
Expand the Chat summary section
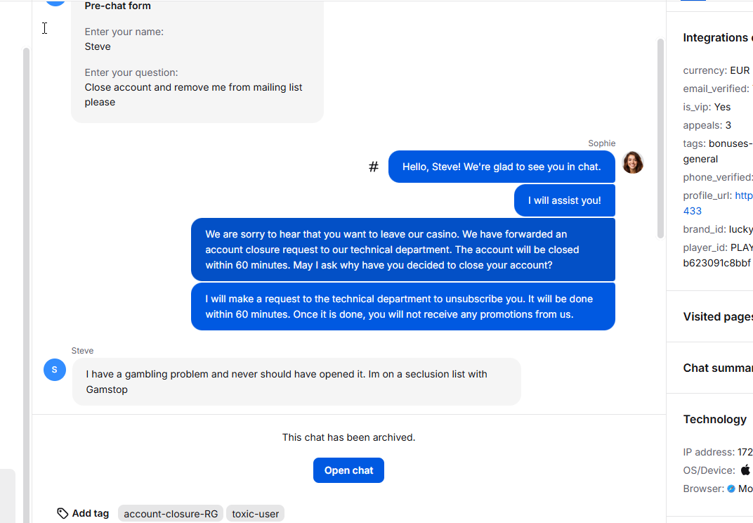[x=717, y=368]
